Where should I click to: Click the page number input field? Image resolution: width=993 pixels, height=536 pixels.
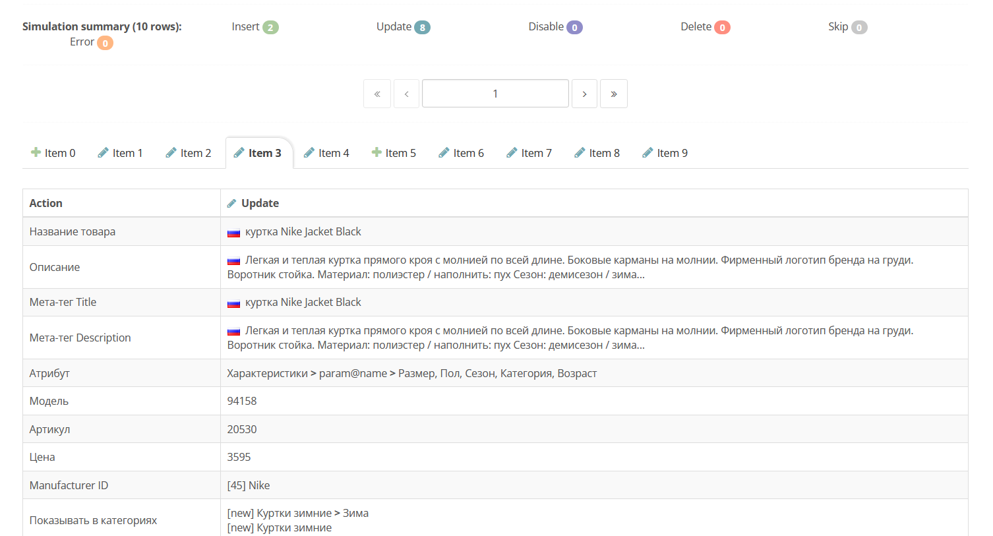coord(495,94)
